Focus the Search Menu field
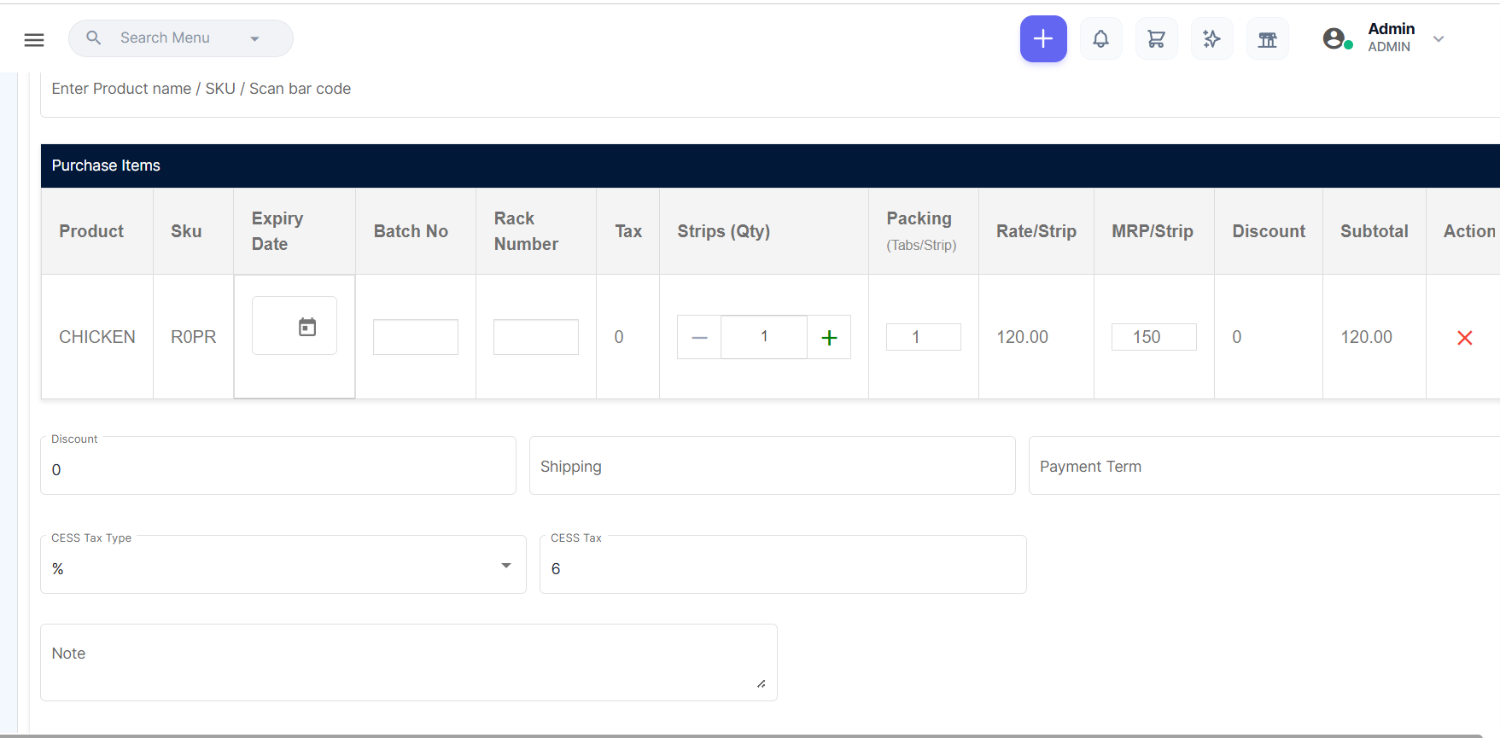 [181, 38]
